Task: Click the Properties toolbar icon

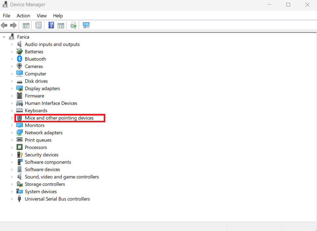Action: point(39,25)
